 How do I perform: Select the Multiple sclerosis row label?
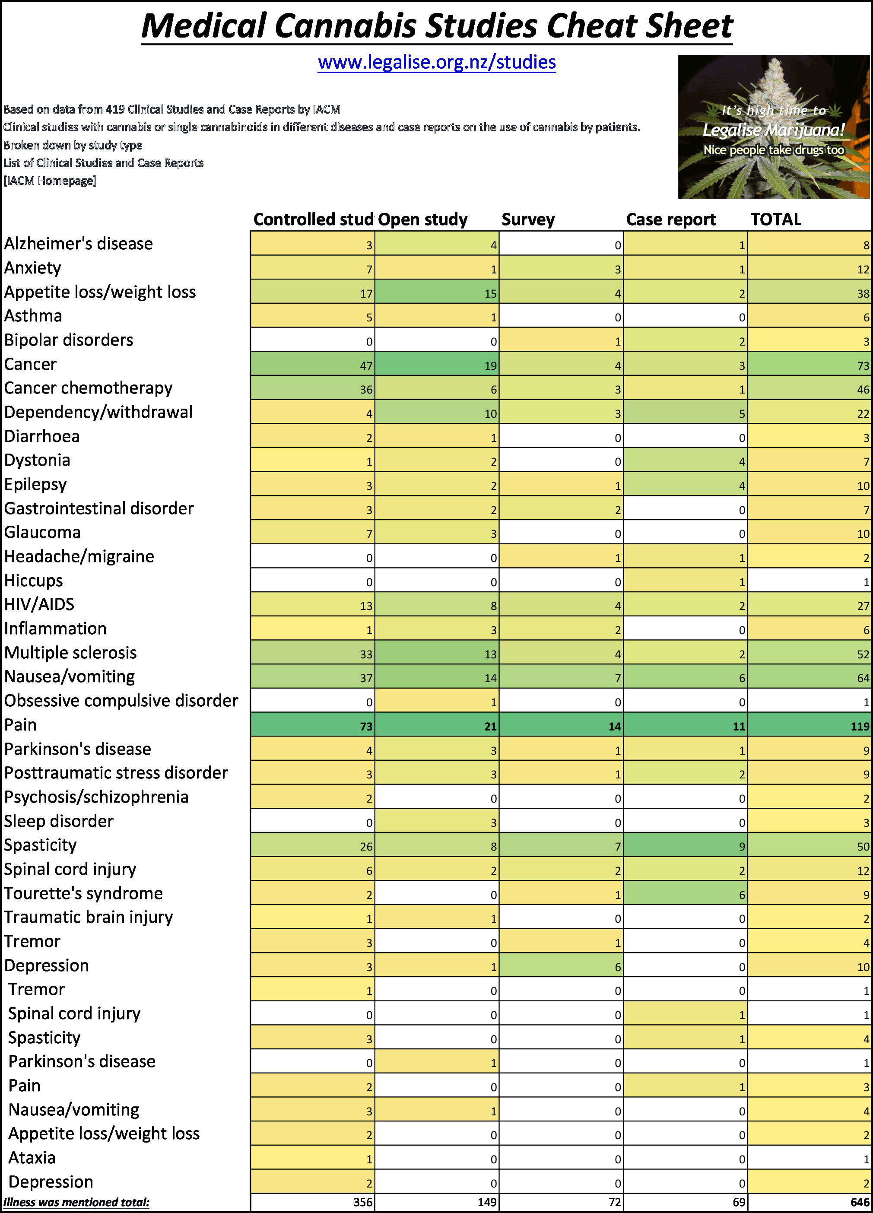coord(70,652)
